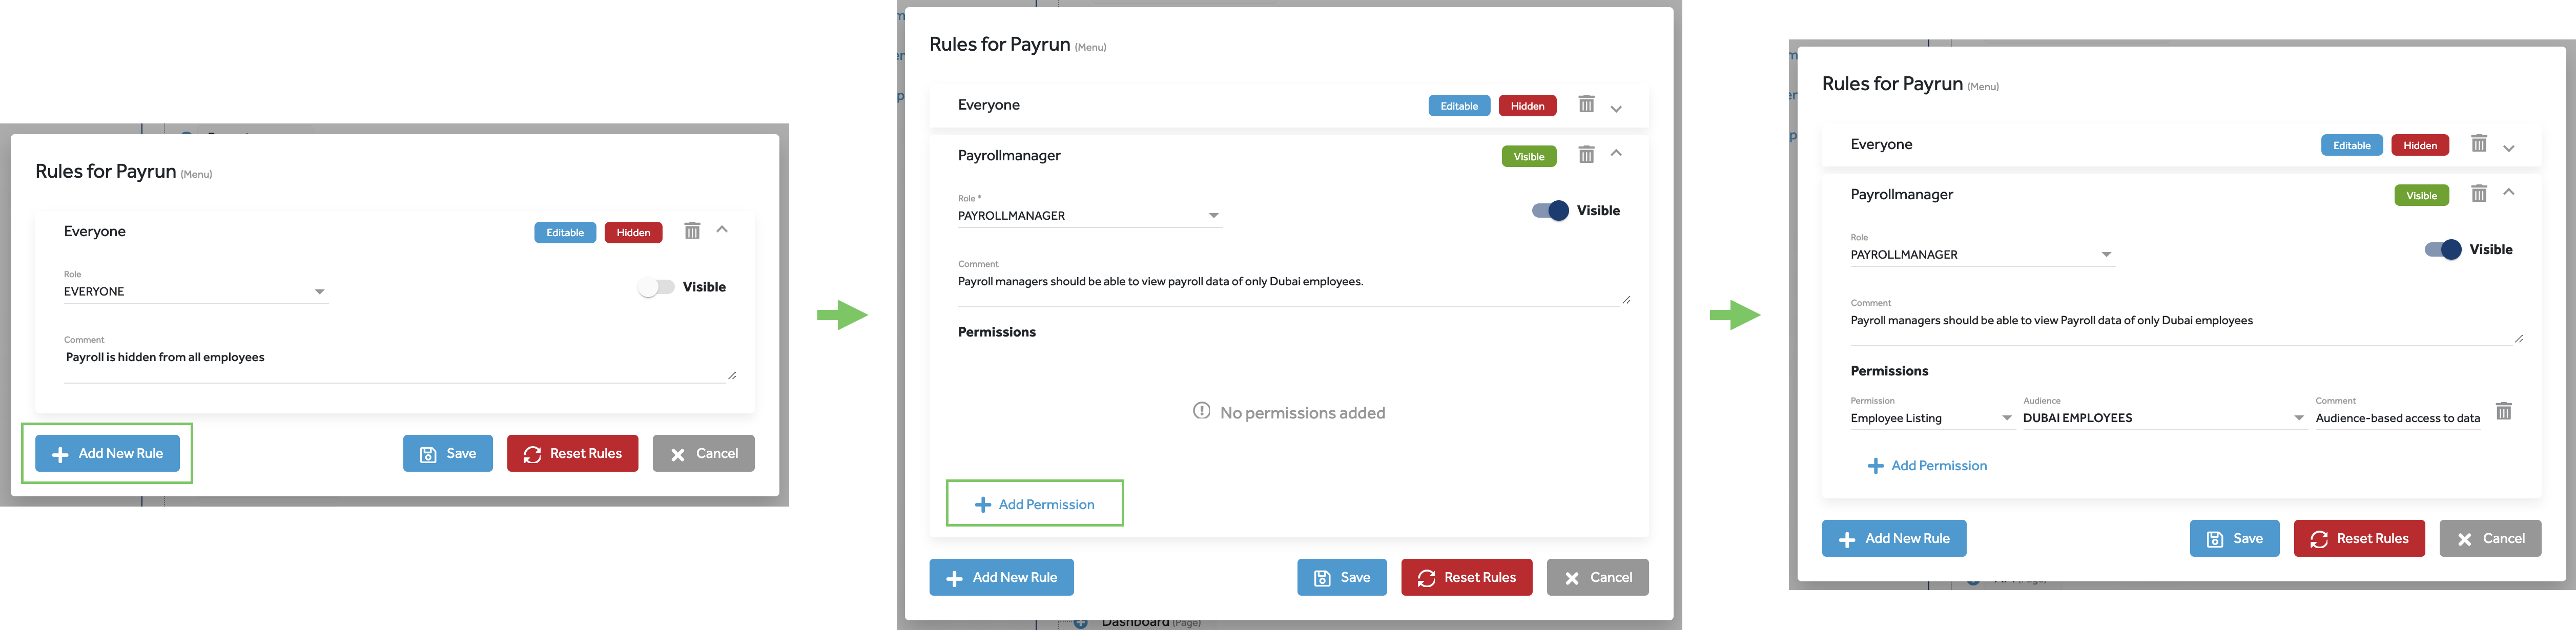Click plus icon in green-outlined Add Permission
This screenshot has width=2576, height=630.
click(x=983, y=505)
